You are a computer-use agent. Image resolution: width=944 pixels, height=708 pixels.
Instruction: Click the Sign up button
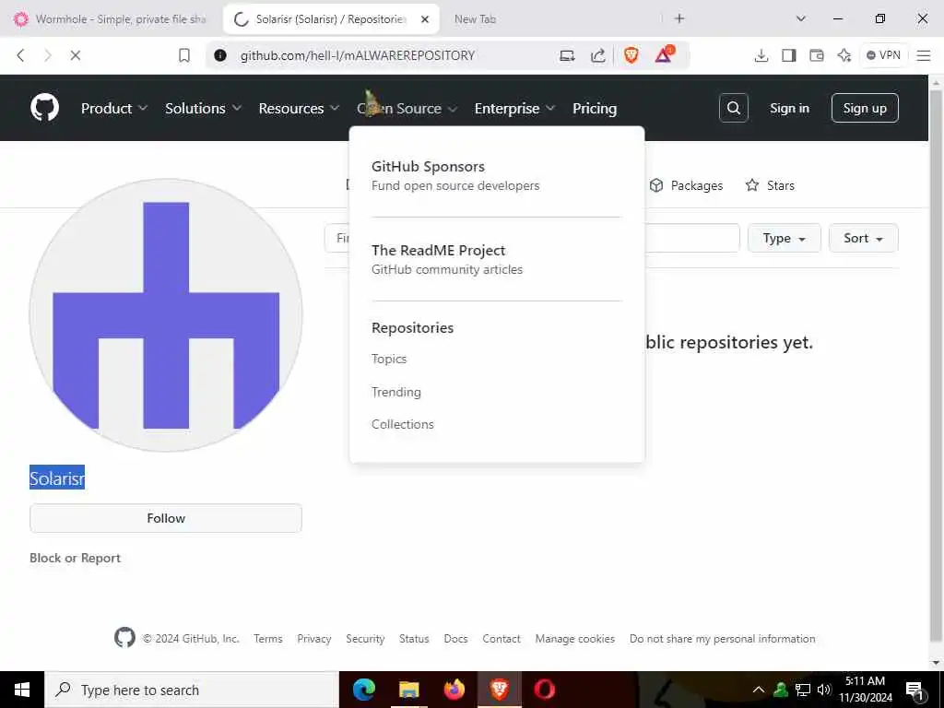(865, 108)
